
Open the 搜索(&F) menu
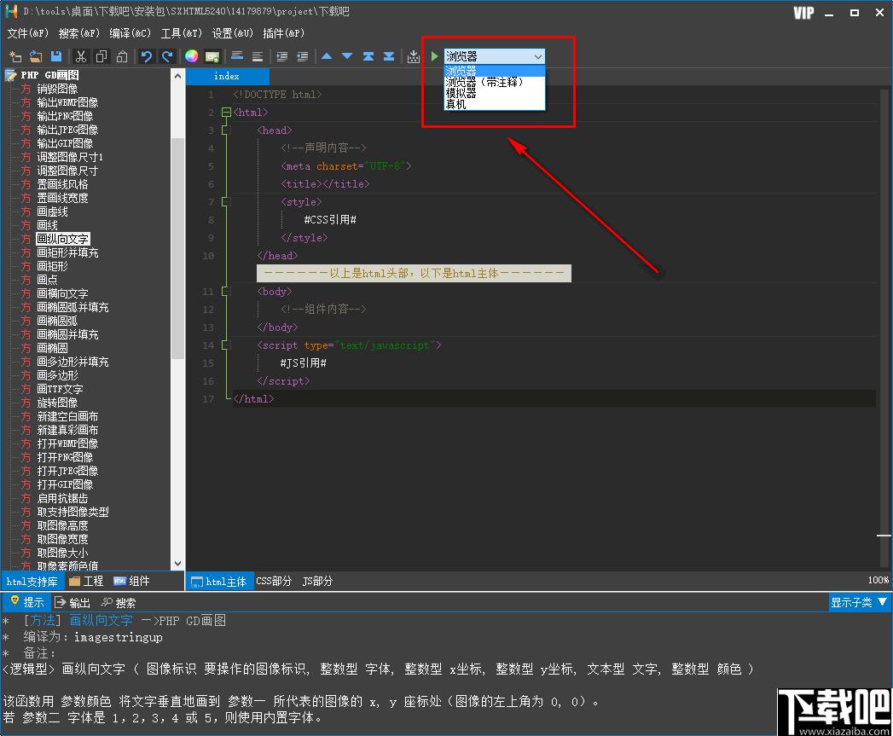[79, 33]
